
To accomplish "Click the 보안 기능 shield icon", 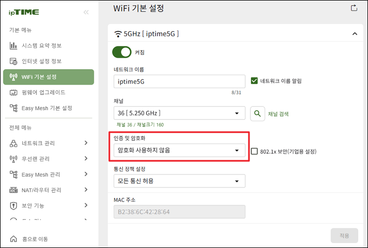I will pyautogui.click(x=14, y=206).
